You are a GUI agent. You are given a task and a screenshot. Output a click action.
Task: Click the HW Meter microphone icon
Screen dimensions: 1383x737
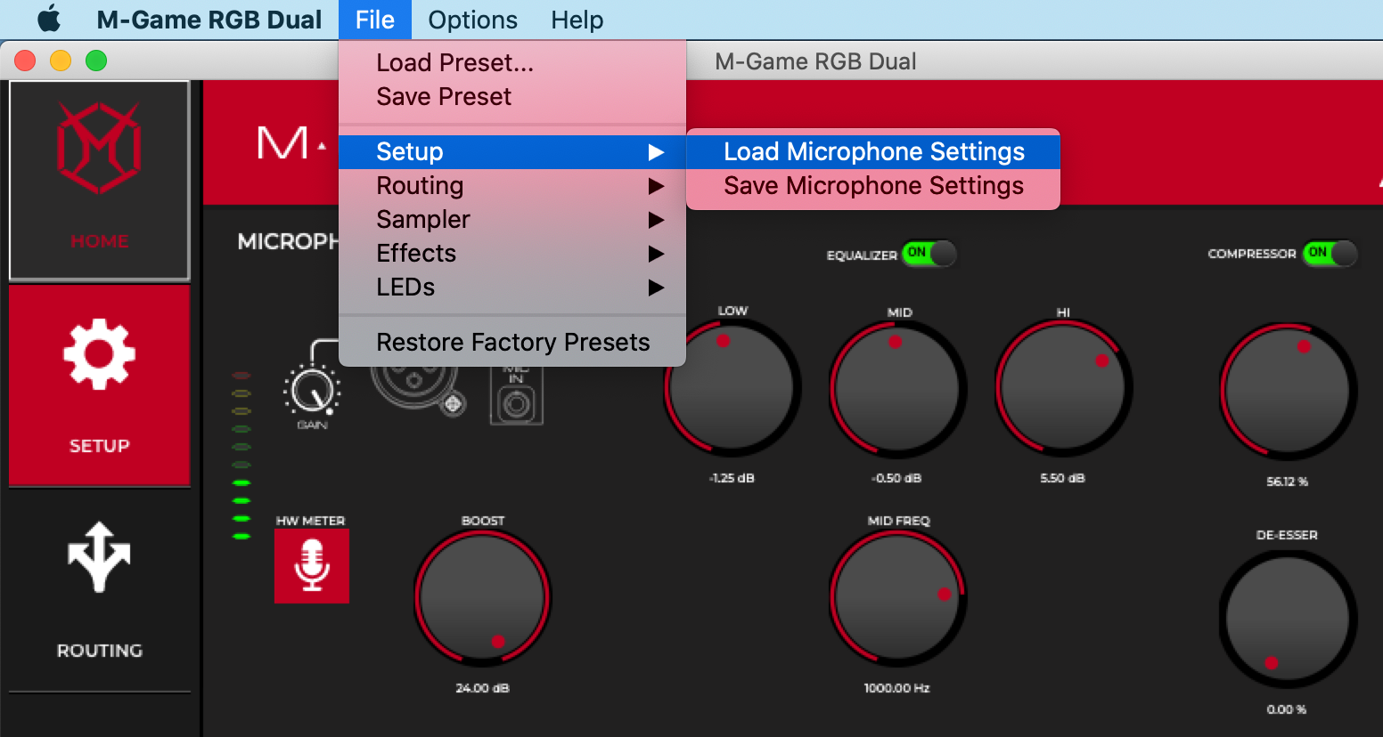312,566
